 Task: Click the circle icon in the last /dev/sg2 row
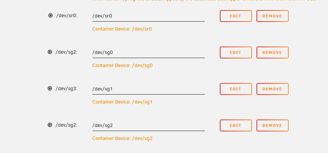tap(50, 125)
